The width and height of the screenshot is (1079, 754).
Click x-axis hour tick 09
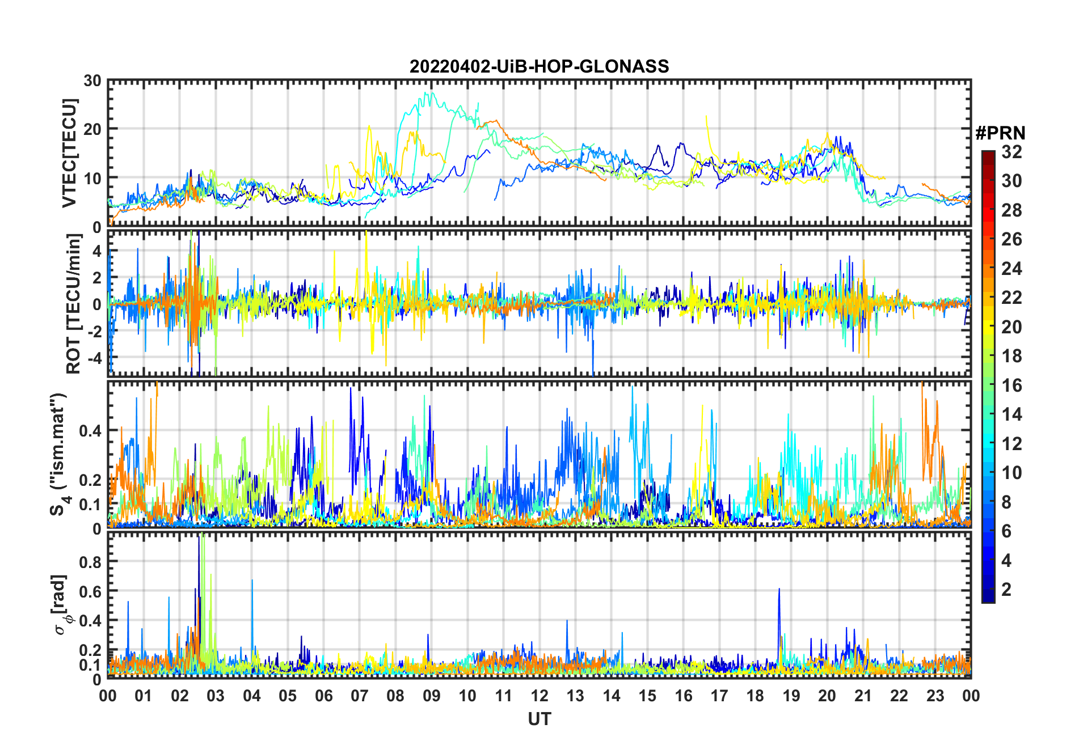coord(431,696)
